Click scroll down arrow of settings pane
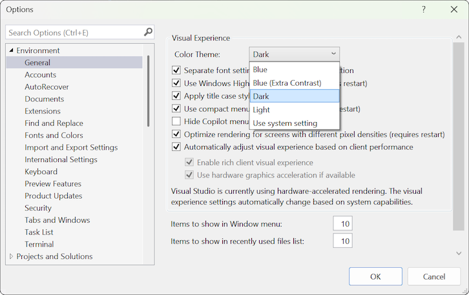The image size is (469, 295). (459, 254)
